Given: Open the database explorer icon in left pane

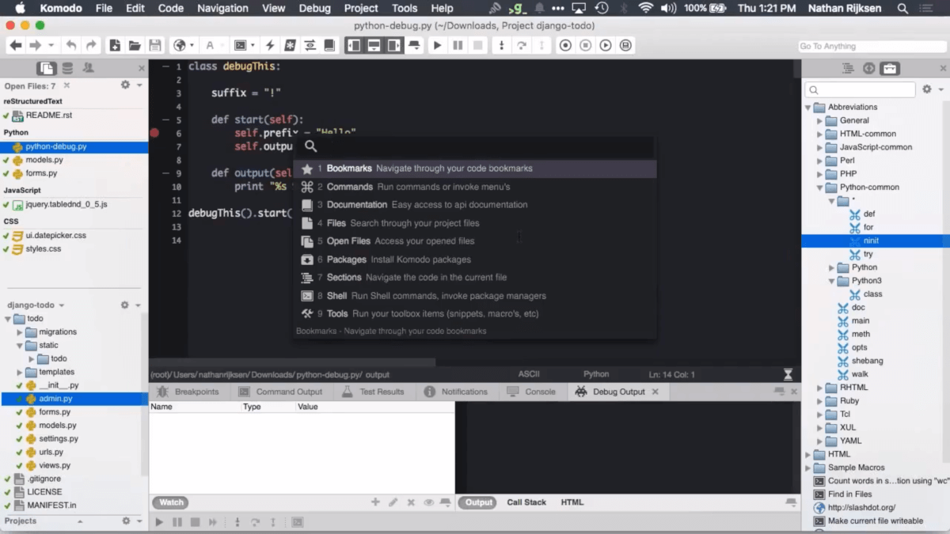Looking at the screenshot, I should click(68, 68).
